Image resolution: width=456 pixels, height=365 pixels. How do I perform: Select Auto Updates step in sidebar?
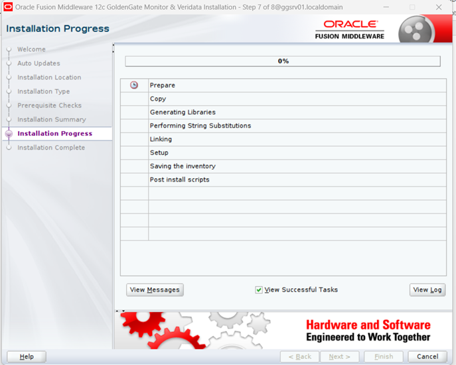pos(38,64)
